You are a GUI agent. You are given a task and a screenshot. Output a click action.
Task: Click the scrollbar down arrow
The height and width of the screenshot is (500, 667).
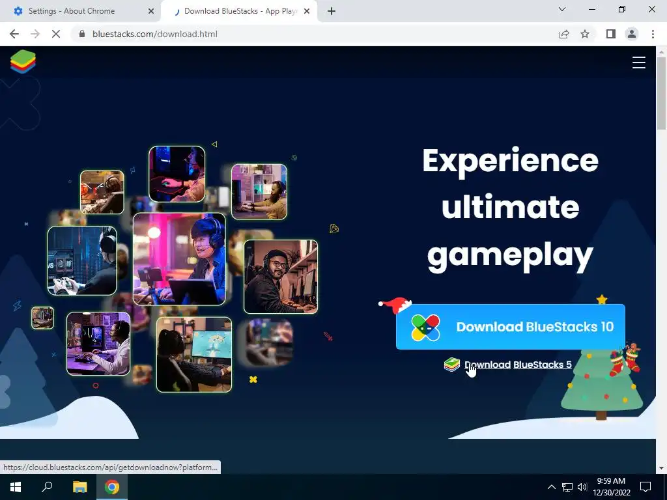coord(661,468)
